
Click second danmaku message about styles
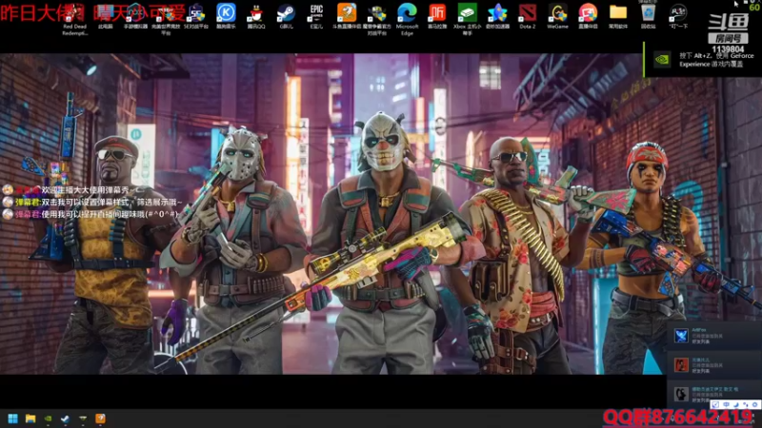92,202
